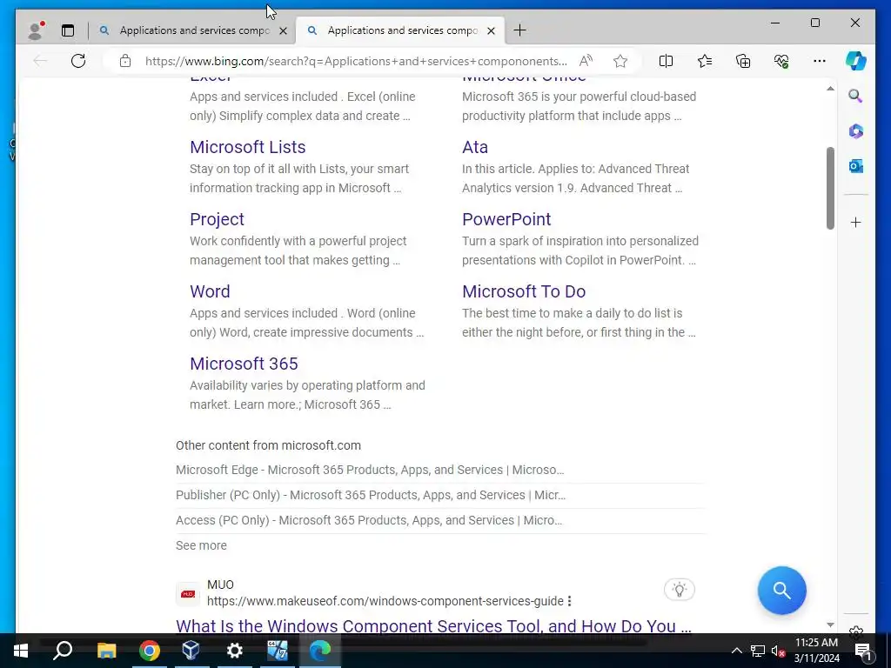Open the Favorites list icon

(705, 61)
